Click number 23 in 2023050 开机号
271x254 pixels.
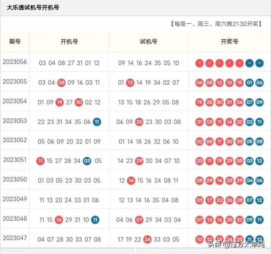coord(69,181)
